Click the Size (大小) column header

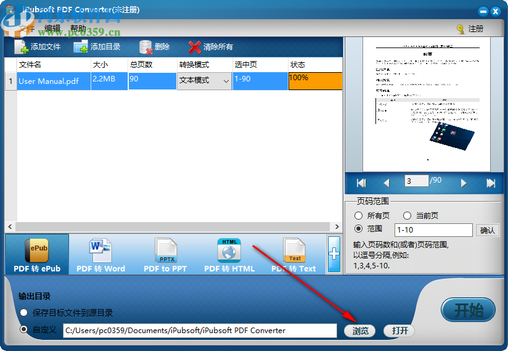coord(109,65)
